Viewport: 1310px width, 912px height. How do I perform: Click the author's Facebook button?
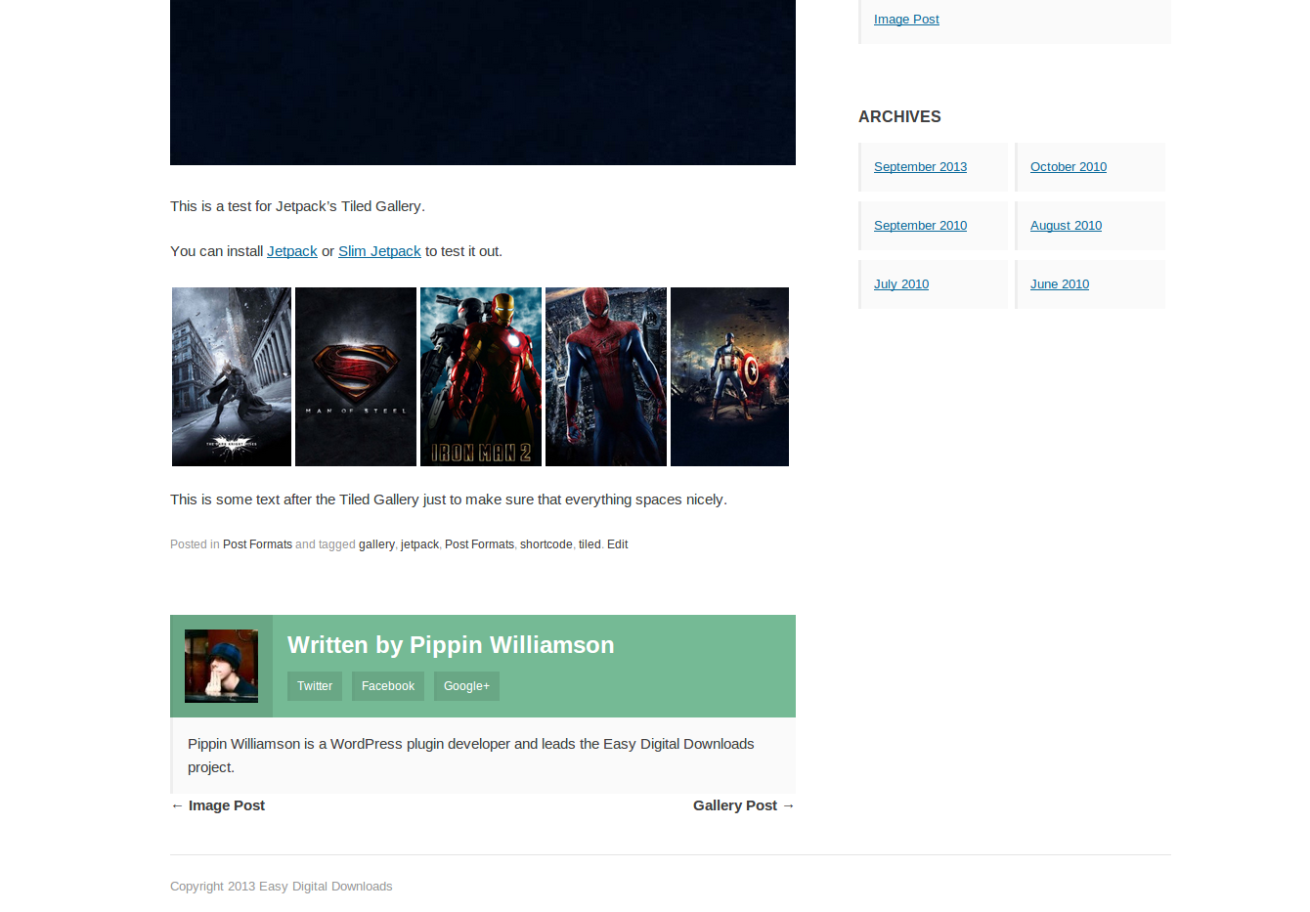coord(388,686)
